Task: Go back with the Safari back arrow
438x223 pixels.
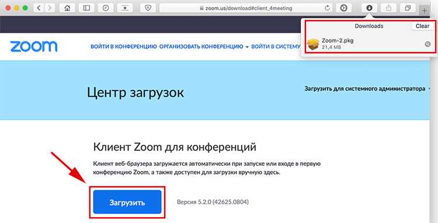Action: click(x=39, y=8)
